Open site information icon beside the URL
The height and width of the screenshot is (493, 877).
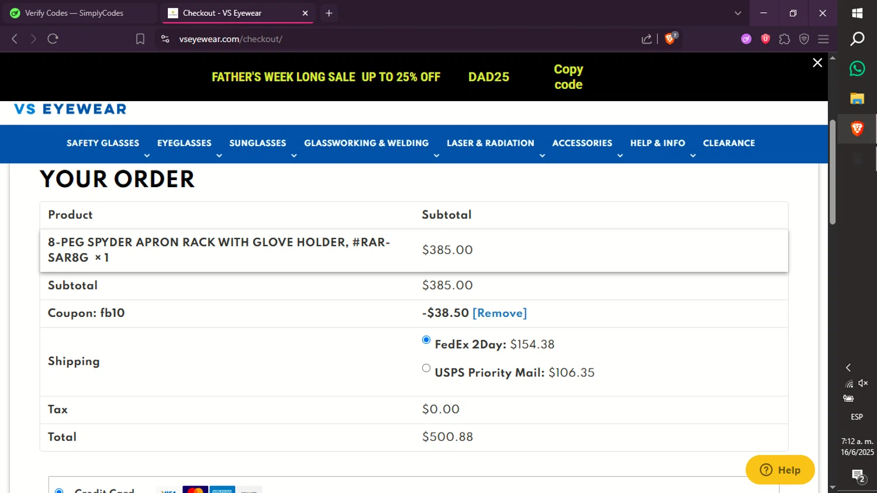[165, 39]
